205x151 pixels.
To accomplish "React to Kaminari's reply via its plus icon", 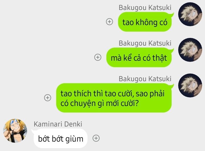I will 96,138.
